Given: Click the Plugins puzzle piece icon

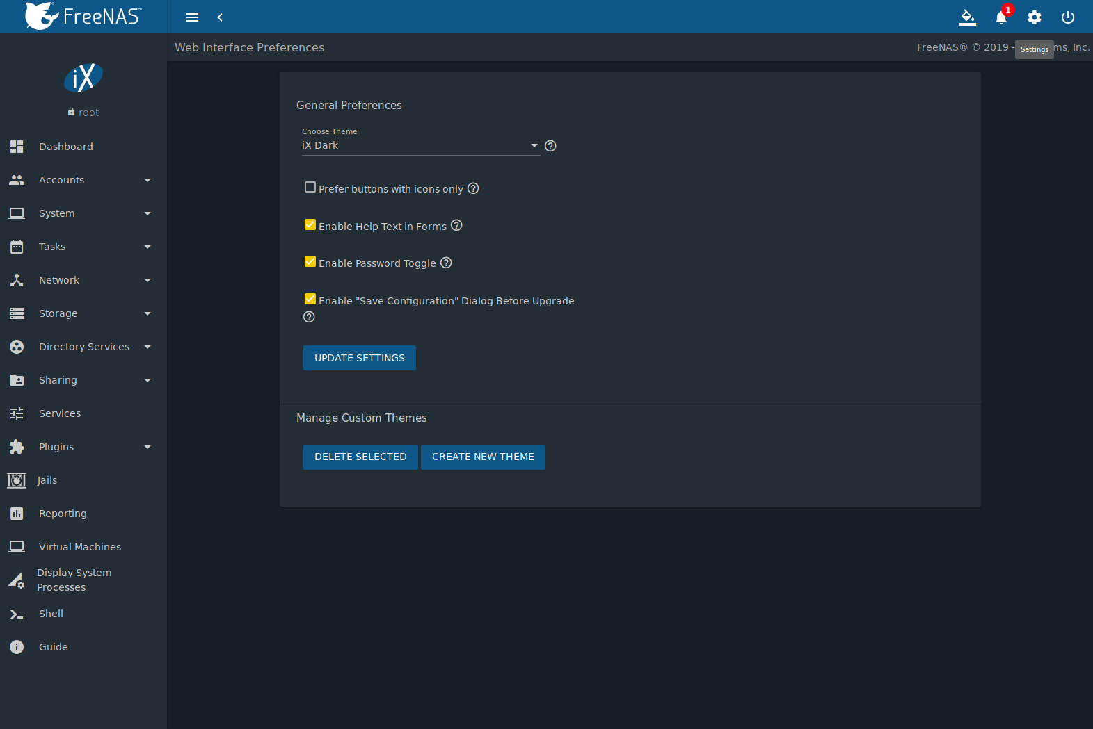Looking at the screenshot, I should click(x=17, y=447).
